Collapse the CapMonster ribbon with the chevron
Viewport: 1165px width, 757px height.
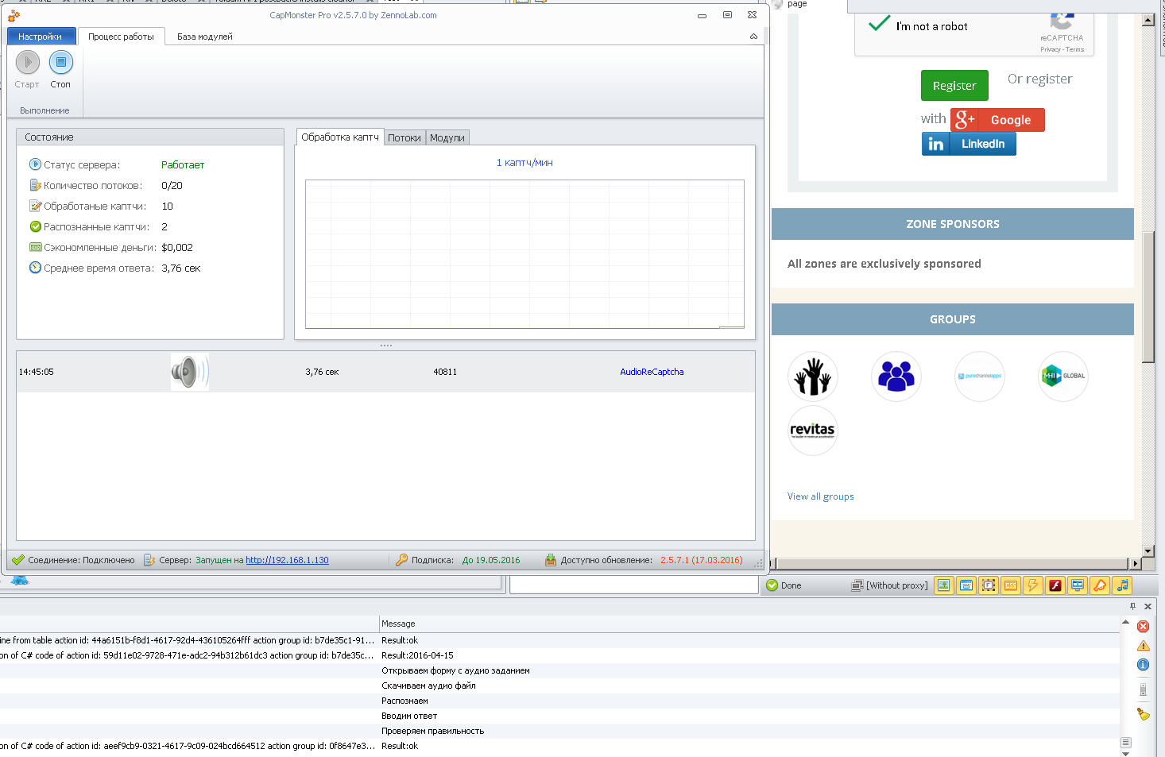coord(753,37)
